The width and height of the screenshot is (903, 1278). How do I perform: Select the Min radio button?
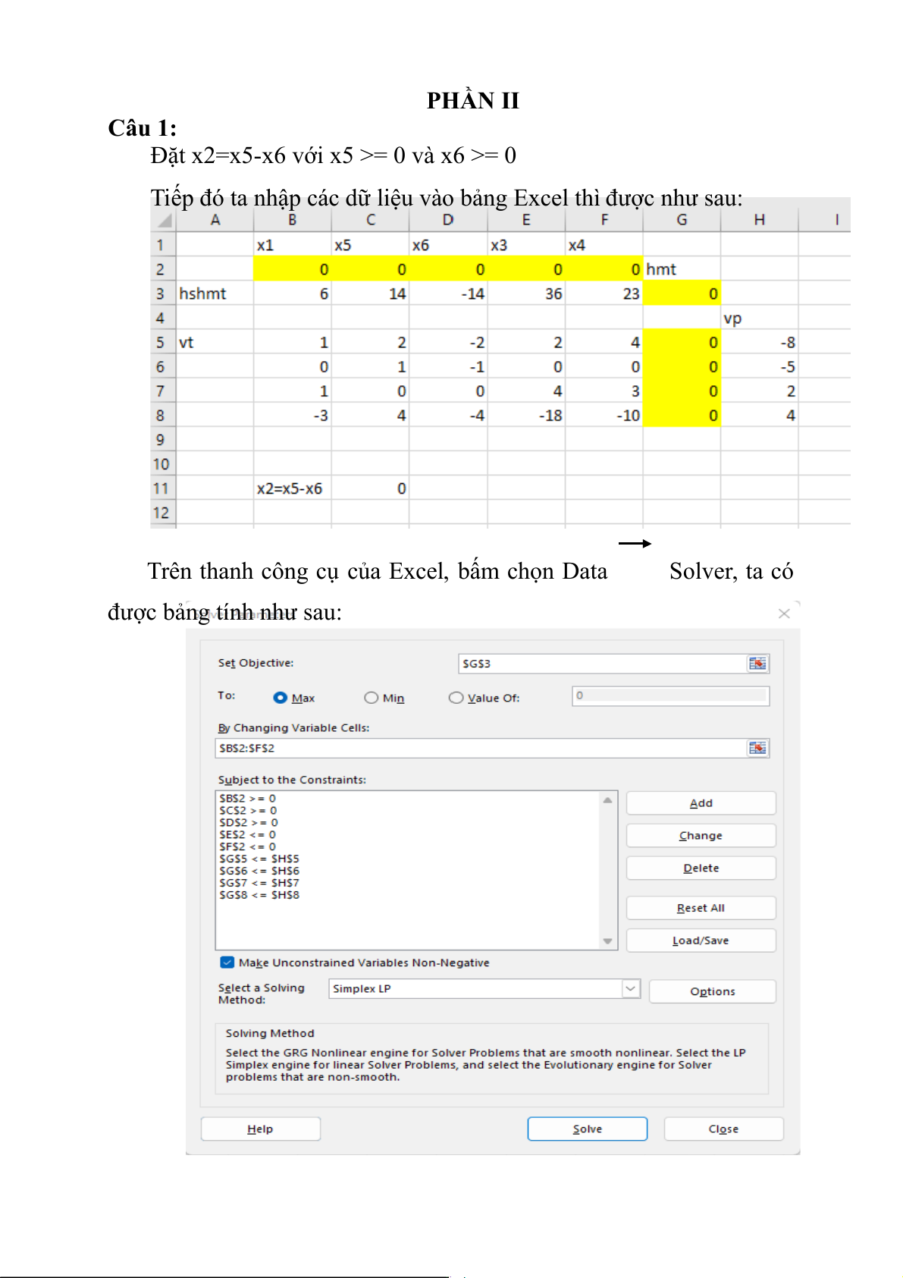[371, 698]
